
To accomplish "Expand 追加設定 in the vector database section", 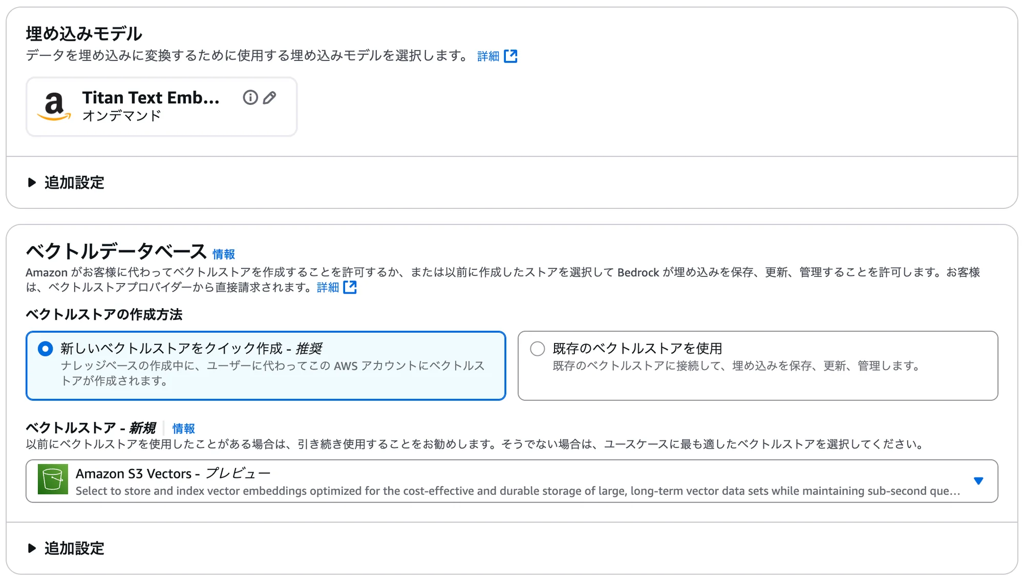I will (74, 548).
